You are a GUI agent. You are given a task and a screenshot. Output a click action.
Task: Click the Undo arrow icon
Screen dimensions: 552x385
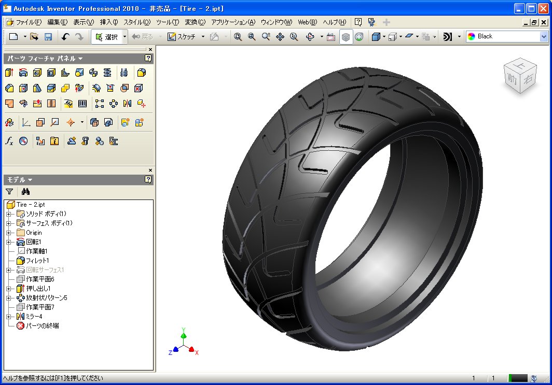point(65,37)
